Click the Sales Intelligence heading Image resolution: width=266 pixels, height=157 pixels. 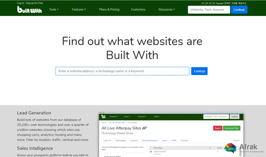35,148
